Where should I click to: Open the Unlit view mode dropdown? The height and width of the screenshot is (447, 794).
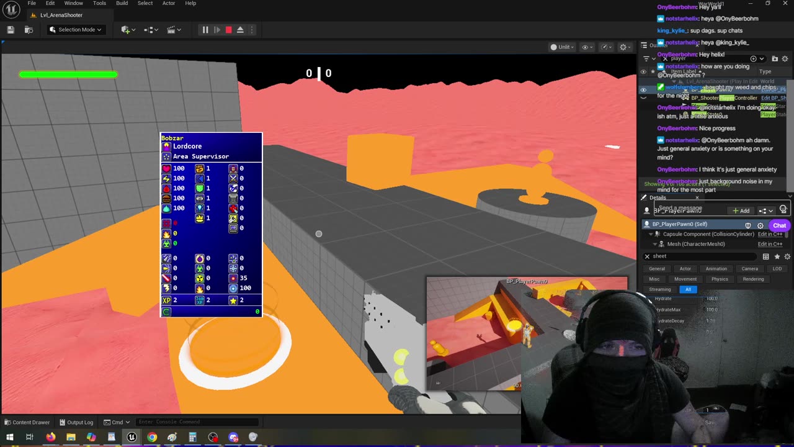click(561, 47)
